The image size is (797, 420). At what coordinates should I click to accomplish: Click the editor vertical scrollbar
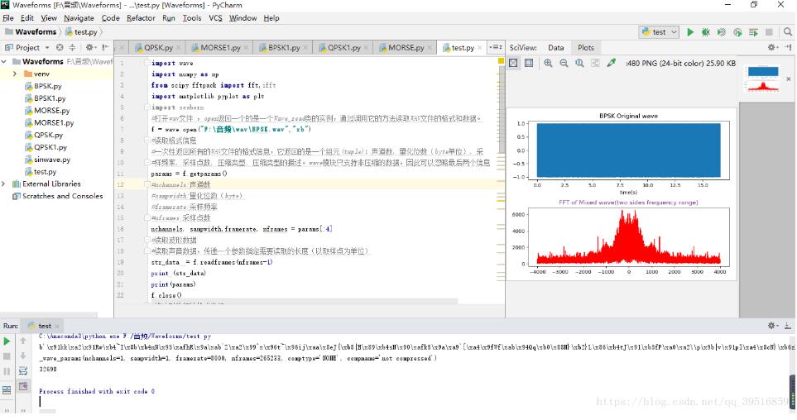502,109
